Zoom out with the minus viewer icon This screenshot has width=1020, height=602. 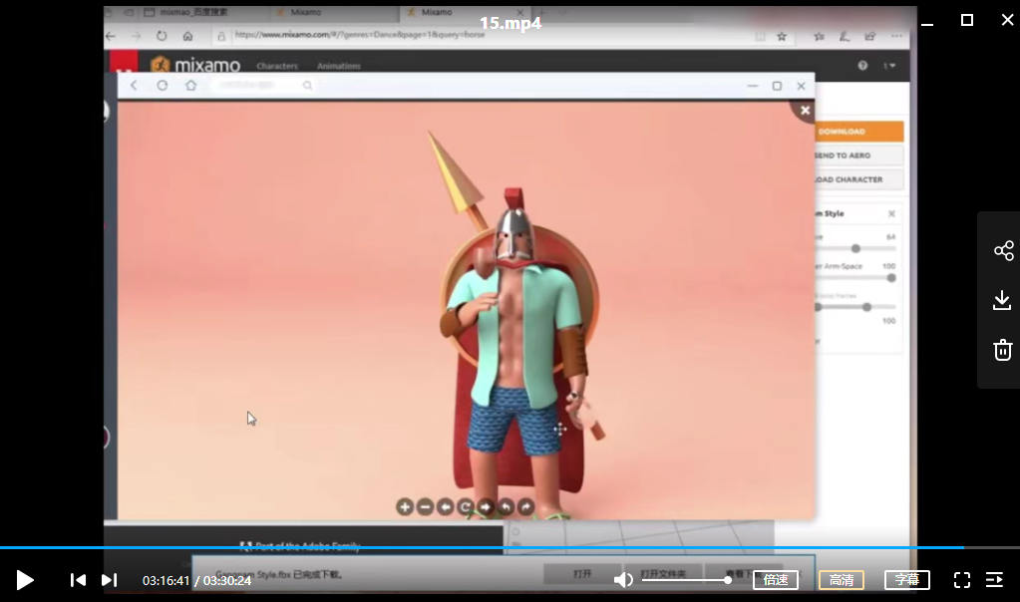point(425,507)
